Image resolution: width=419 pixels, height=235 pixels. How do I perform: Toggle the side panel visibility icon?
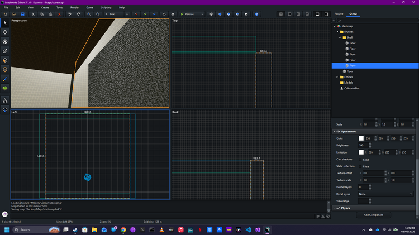326,14
